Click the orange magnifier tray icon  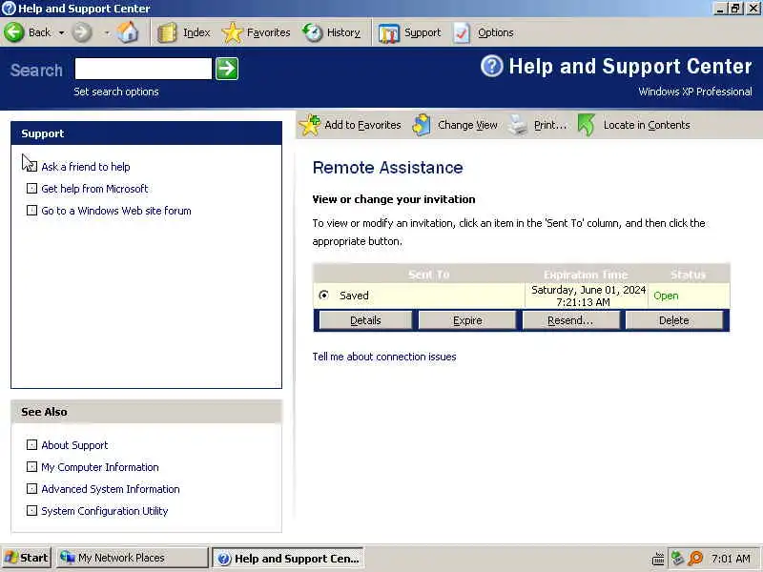(x=696, y=558)
